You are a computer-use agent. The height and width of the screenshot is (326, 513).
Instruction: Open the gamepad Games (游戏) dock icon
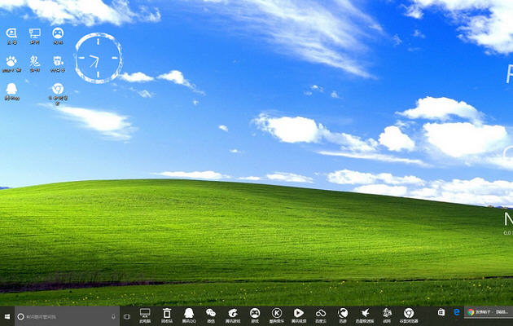[x=255, y=315]
